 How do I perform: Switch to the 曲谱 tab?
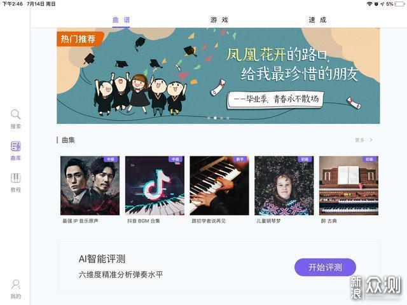pos(121,20)
